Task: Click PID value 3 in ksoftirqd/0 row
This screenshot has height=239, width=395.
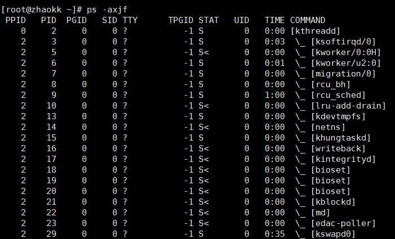Action: click(54, 42)
